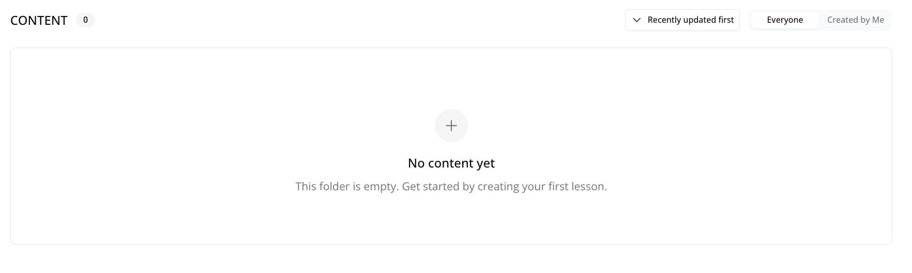Click the content count badge showing 0
Screen dimensions: 912x273
point(85,20)
